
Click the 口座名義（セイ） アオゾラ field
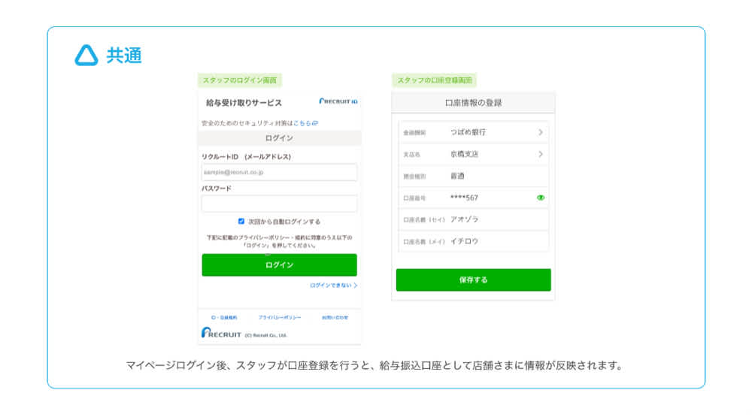click(x=473, y=219)
